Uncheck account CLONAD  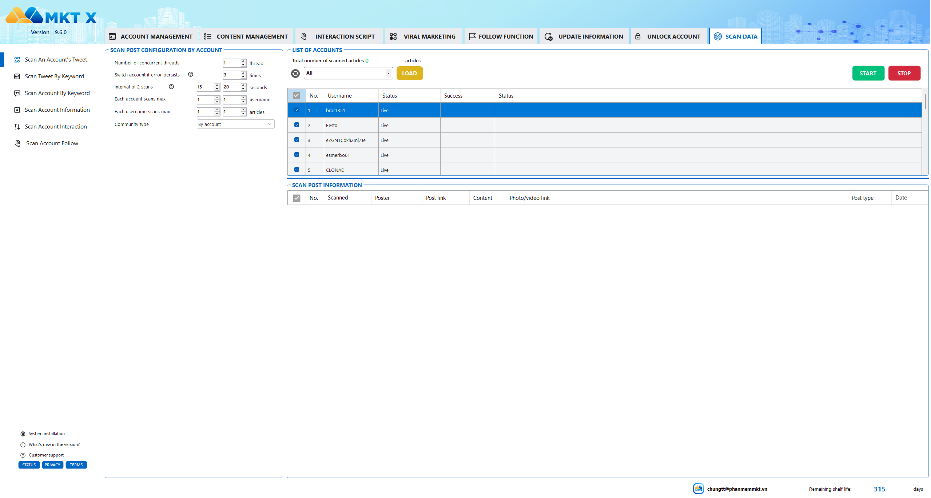coord(297,169)
